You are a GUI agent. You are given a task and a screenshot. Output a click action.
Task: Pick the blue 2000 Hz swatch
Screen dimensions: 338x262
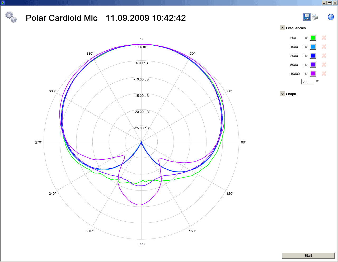coord(313,56)
